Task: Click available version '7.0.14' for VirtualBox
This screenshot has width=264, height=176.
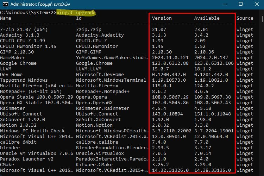Action: 203,153
